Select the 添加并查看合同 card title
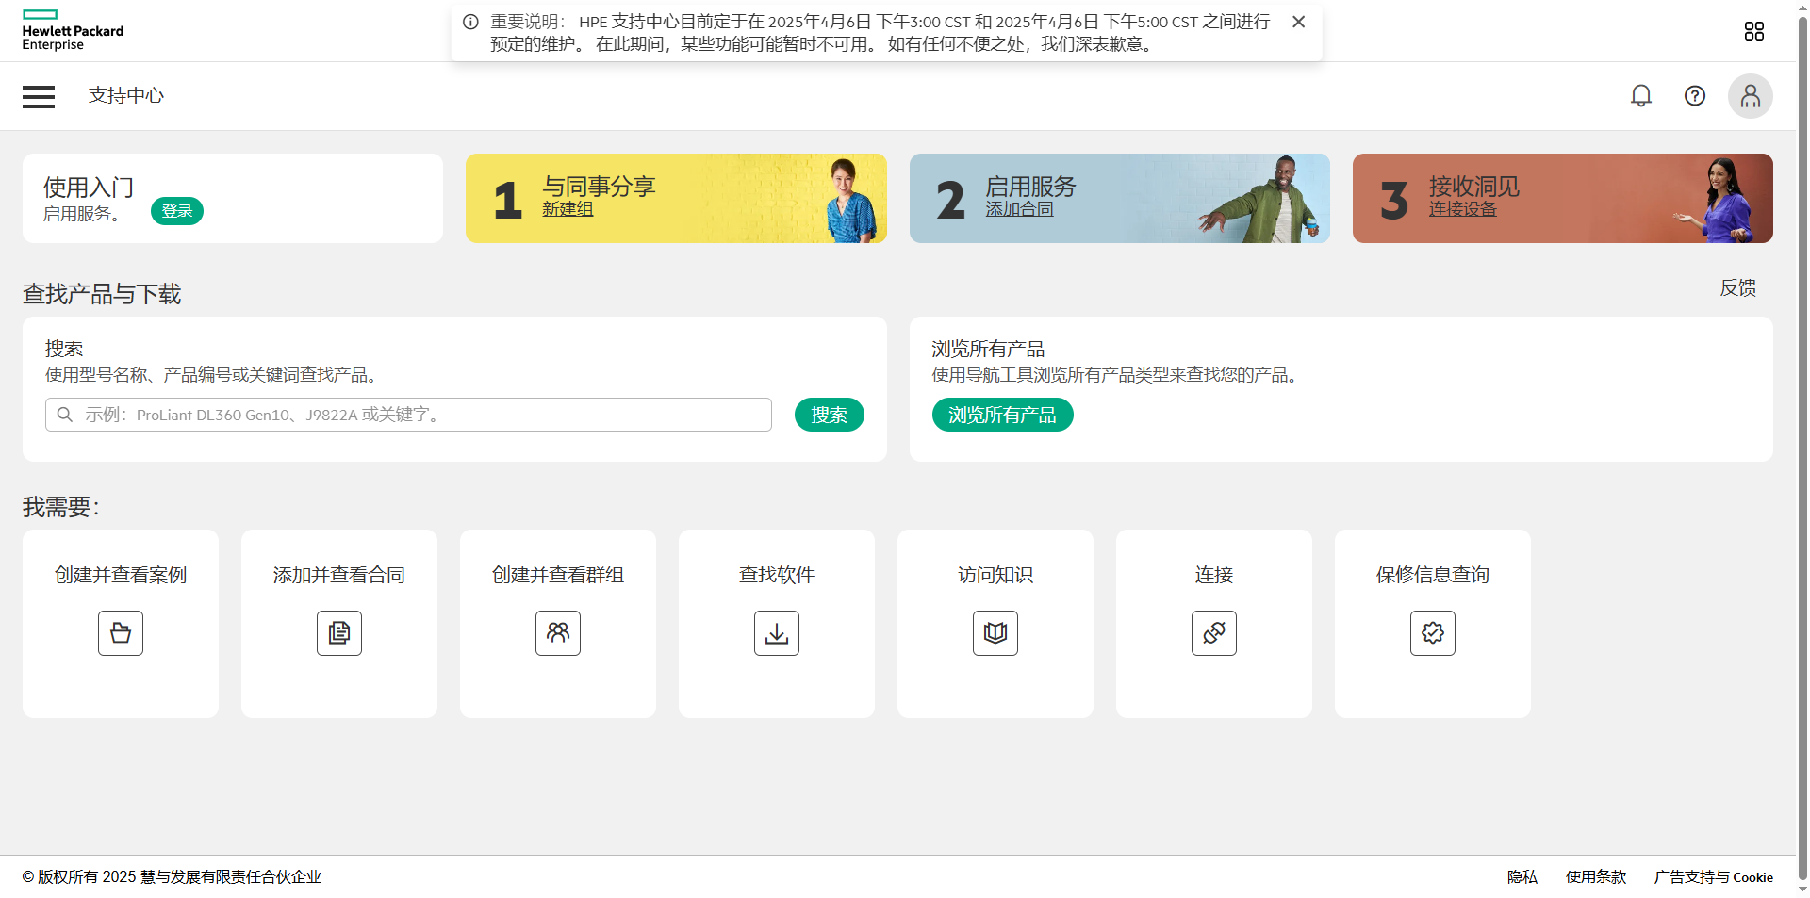 [339, 575]
